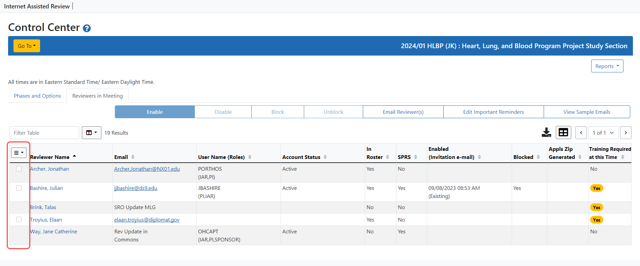The width and height of the screenshot is (640, 266).
Task: Open the page selector 1 of 1
Action: 603,133
